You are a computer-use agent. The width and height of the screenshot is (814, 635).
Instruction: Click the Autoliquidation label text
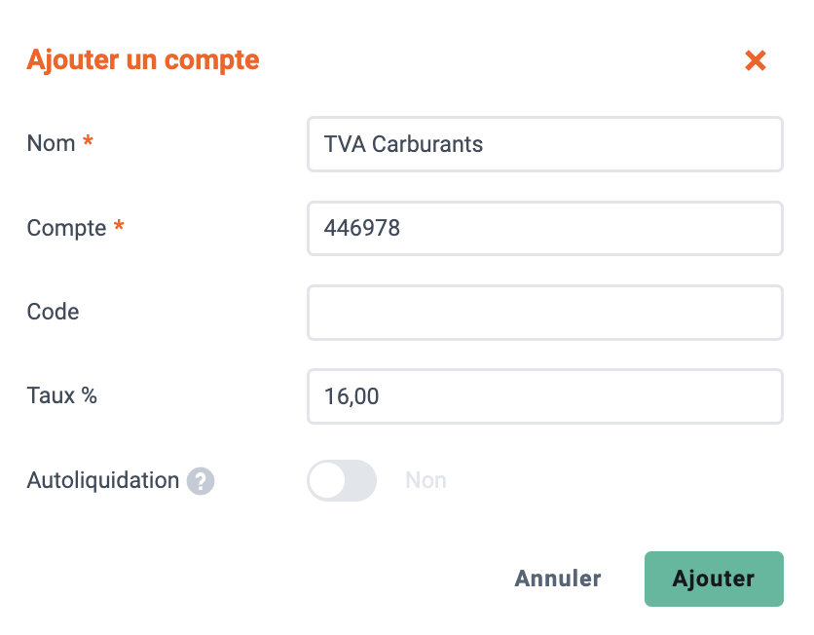pyautogui.click(x=103, y=480)
